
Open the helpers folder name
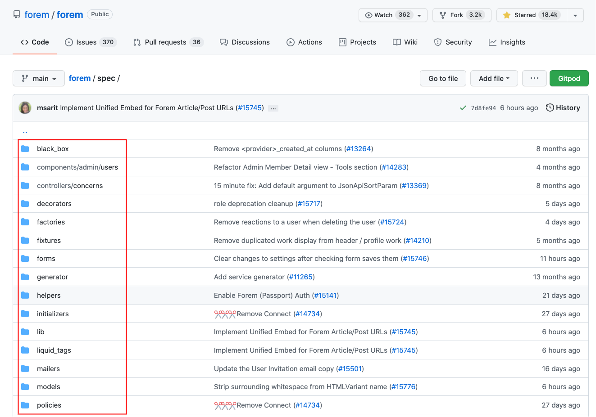click(x=49, y=296)
